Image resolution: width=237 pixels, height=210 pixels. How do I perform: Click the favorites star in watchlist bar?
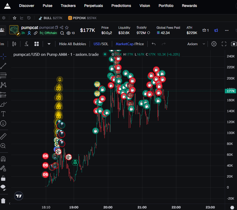click(15, 18)
